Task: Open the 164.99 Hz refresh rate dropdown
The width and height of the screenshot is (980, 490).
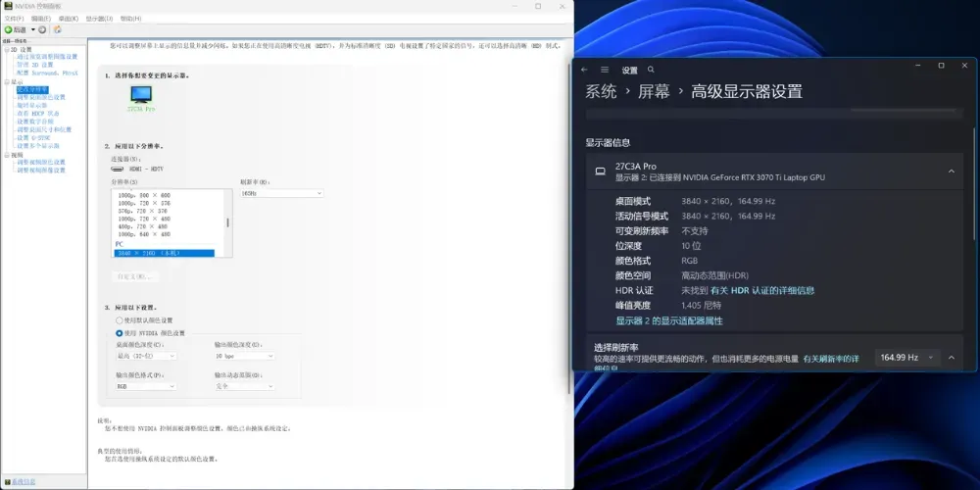Action: point(906,358)
